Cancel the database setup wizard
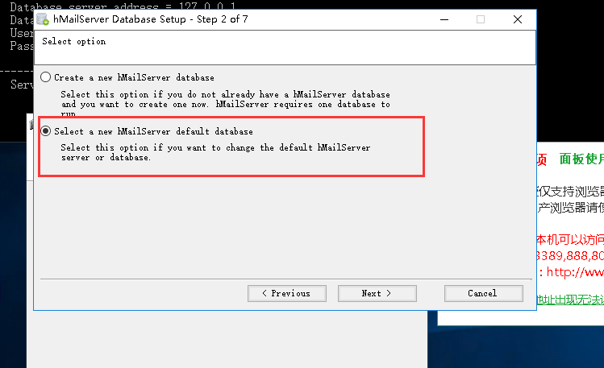 pos(483,293)
